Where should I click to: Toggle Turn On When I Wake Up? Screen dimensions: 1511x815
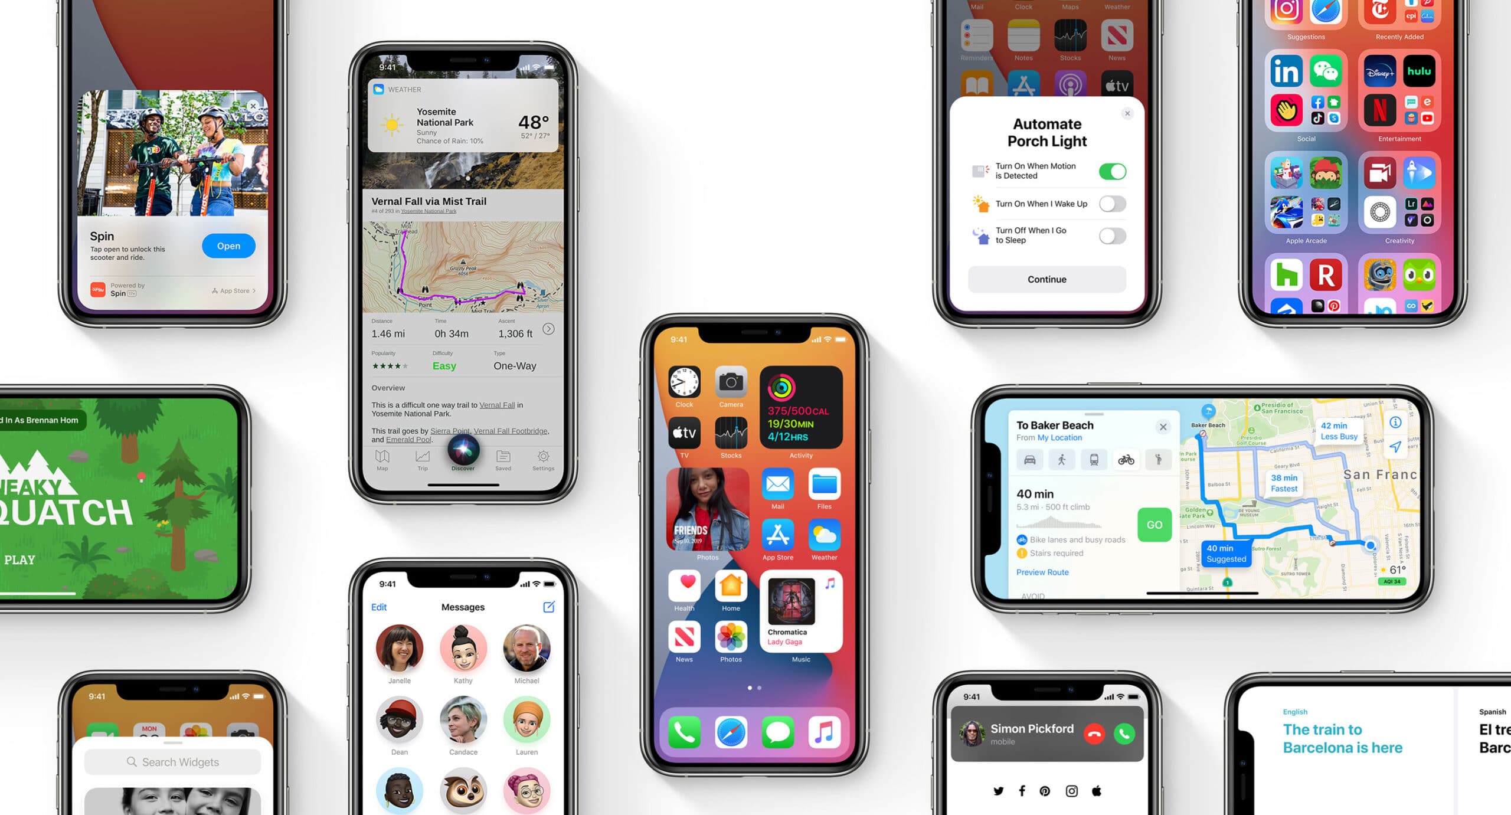[x=1114, y=205]
